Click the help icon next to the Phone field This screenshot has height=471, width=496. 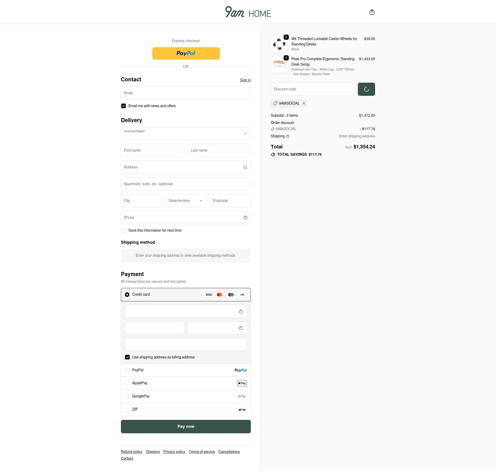(x=245, y=218)
